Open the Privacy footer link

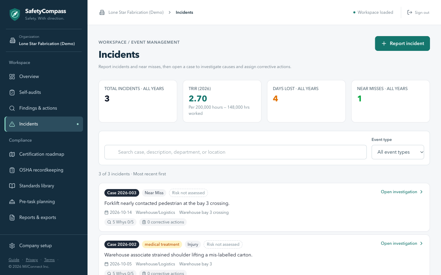[32, 260]
